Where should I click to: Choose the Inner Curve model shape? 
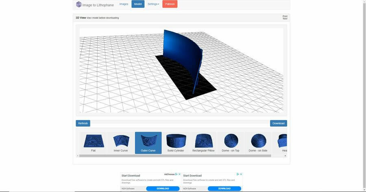click(x=121, y=142)
